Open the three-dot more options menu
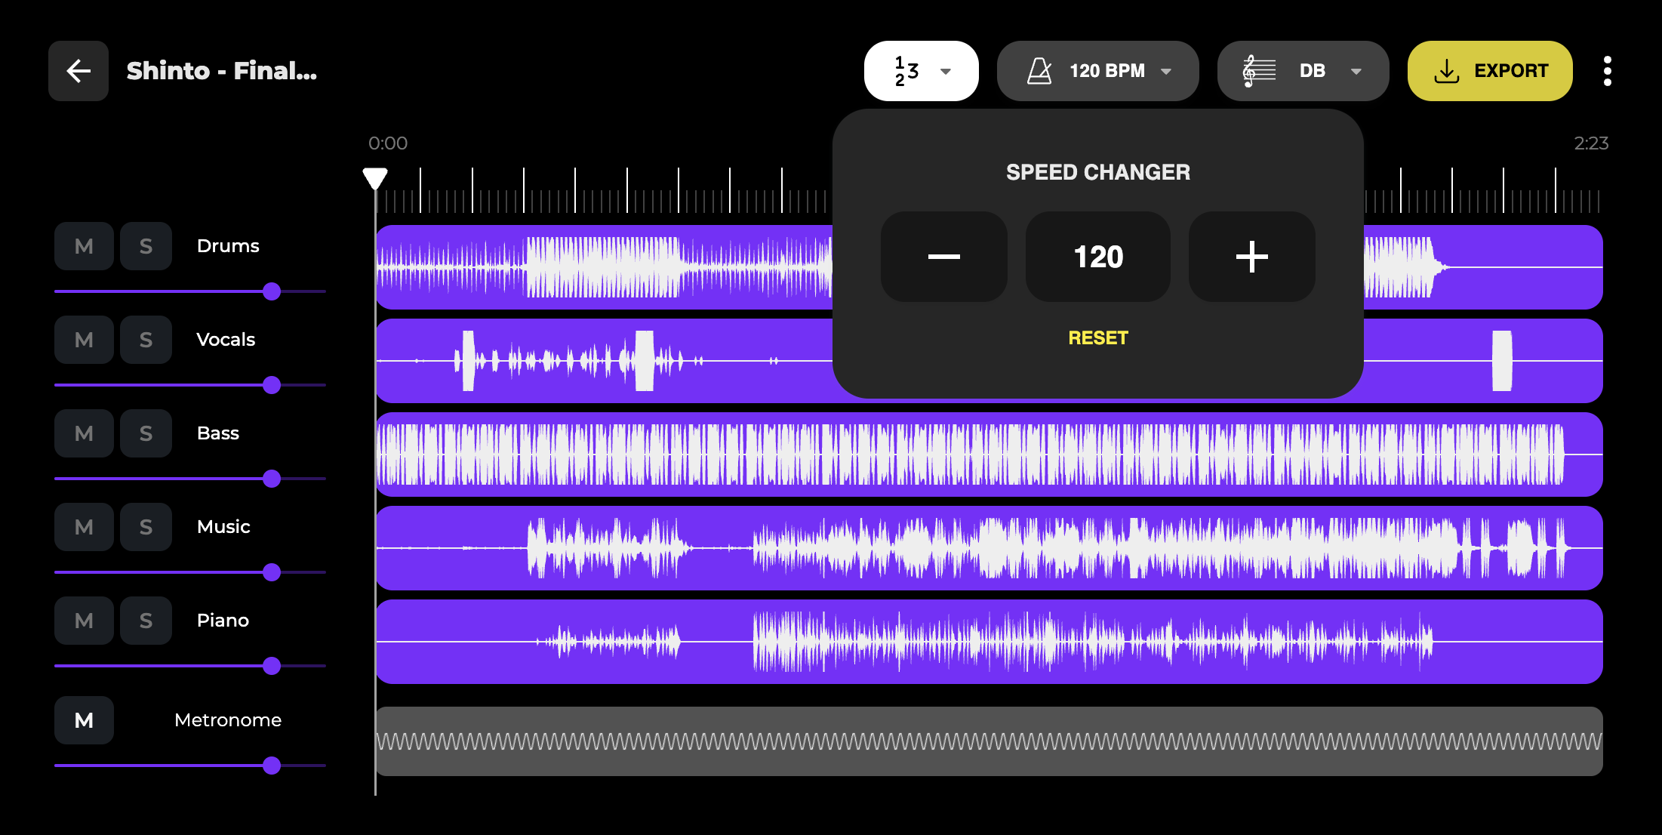Viewport: 1662px width, 835px height. [1607, 71]
